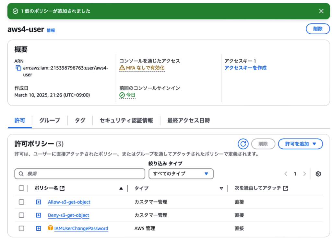Click 直接 in the IAMUserChangePassword row
Viewport: 332px width, 241px height.
239,228
